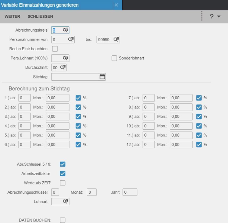Click the 7.) ab input field

click(x=149, y=98)
